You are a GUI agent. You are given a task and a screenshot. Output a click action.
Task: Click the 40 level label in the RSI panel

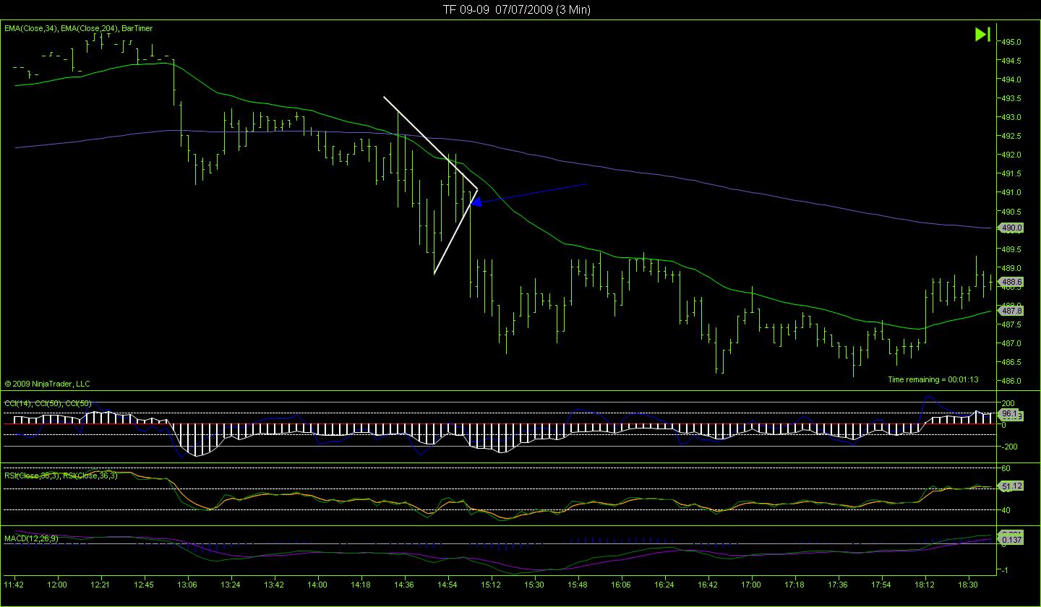[x=1006, y=510]
